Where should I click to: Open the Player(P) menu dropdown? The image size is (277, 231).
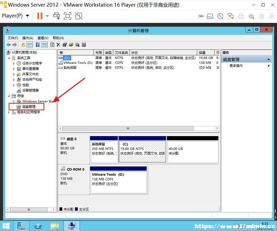click(x=15, y=16)
